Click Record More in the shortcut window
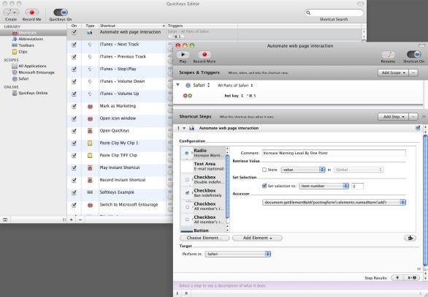The image size is (428, 297). coord(205,54)
